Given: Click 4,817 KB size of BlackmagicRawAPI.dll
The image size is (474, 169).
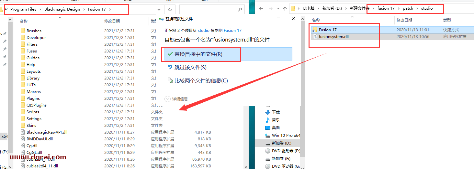Looking at the screenshot, I should 203,132.
